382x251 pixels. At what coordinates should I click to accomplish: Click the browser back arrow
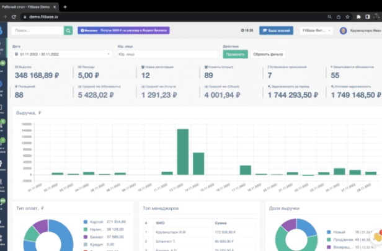click(5, 17)
